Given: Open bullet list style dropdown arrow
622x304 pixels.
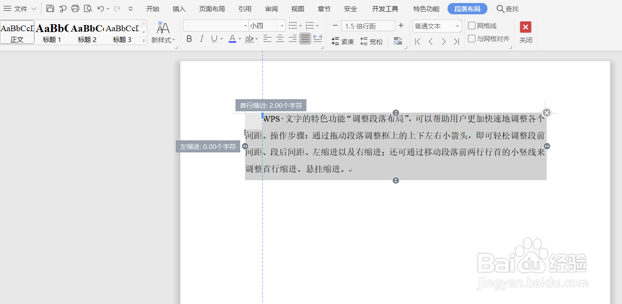Looking at the screenshot, I should [x=300, y=26].
